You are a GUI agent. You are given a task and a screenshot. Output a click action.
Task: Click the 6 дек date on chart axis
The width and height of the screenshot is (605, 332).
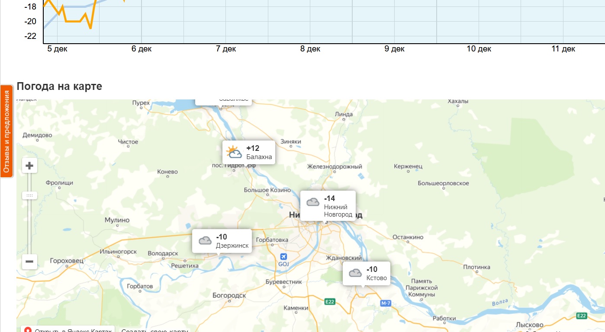point(142,49)
